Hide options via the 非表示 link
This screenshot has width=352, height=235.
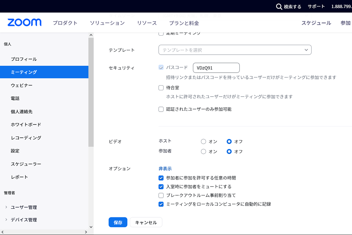pyautogui.click(x=165, y=168)
